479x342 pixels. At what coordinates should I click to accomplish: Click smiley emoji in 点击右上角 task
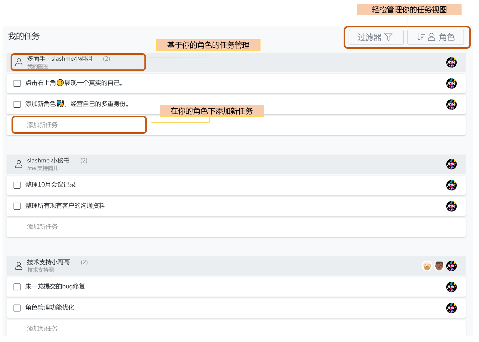60,83
